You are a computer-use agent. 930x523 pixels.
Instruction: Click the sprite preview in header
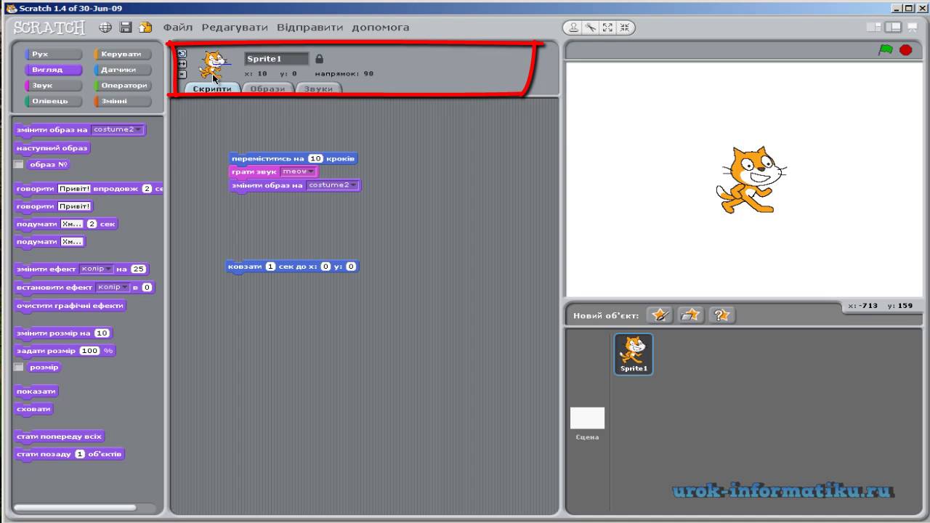(x=214, y=65)
